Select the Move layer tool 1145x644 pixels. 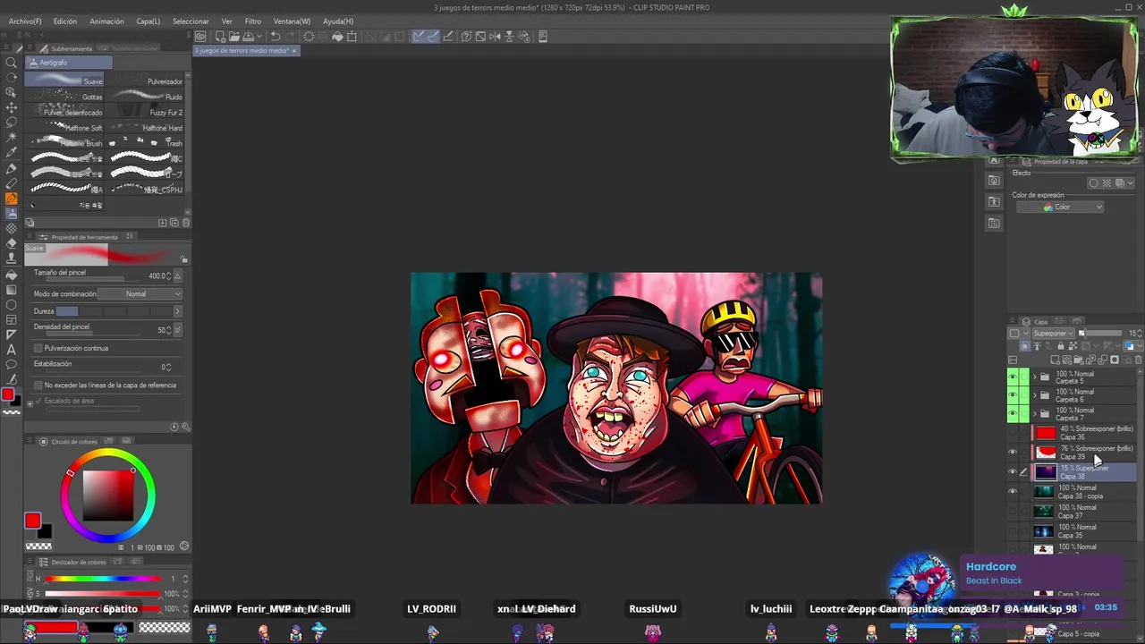coord(12,107)
